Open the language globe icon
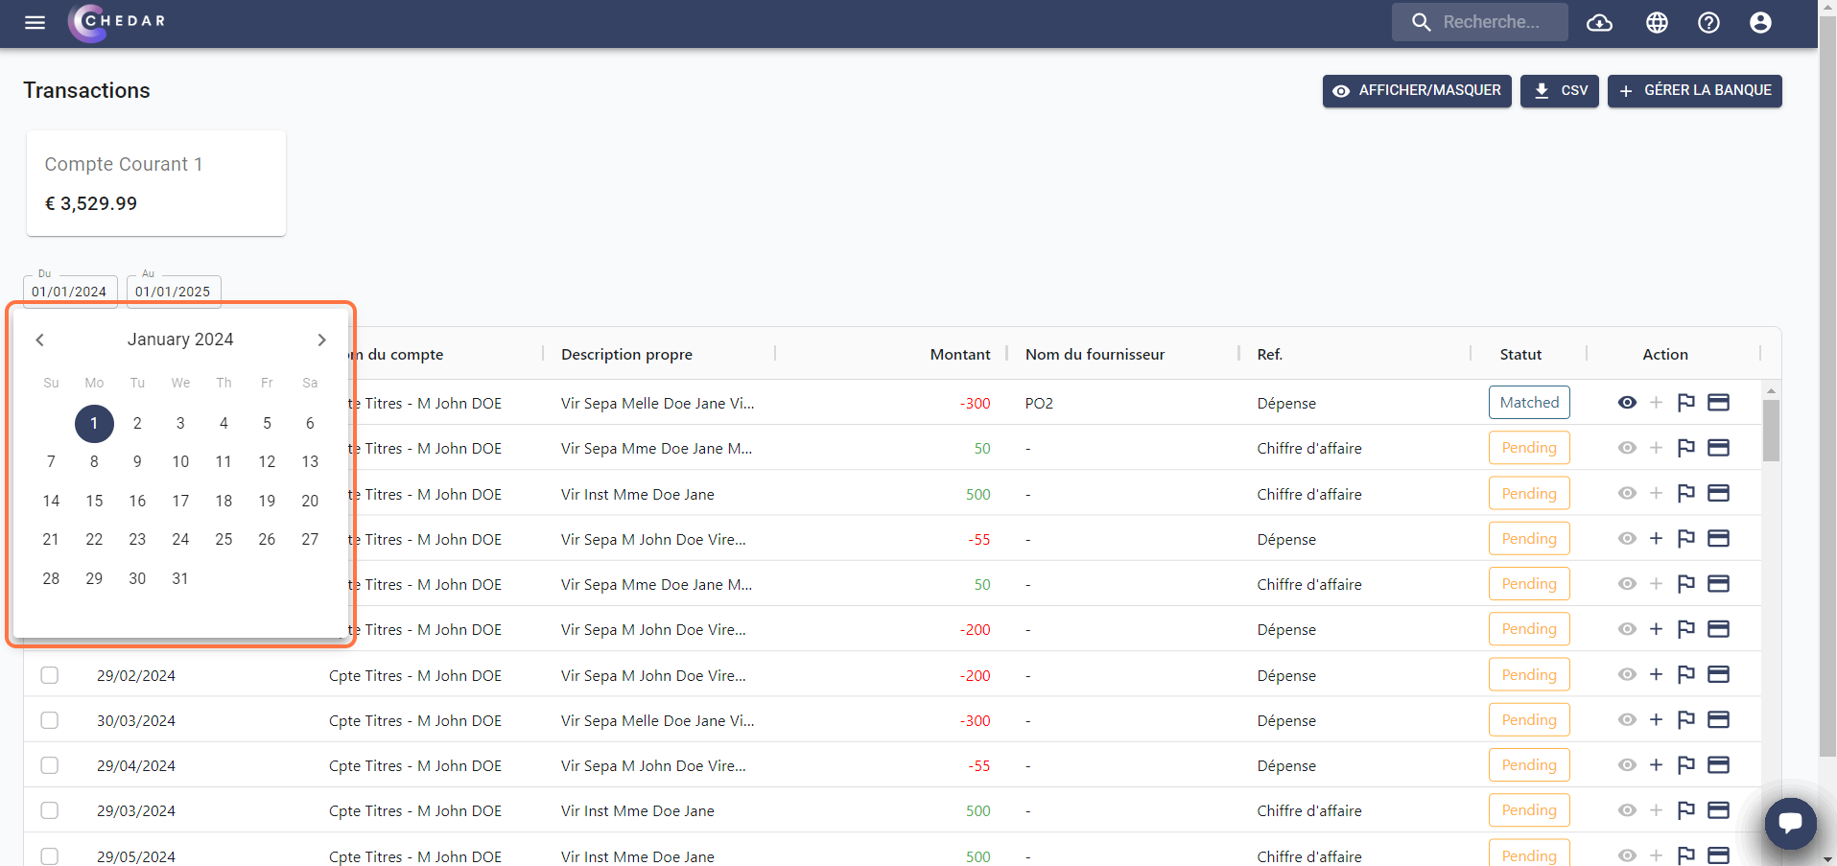Screen dimensions: 1837x866 point(1657,22)
